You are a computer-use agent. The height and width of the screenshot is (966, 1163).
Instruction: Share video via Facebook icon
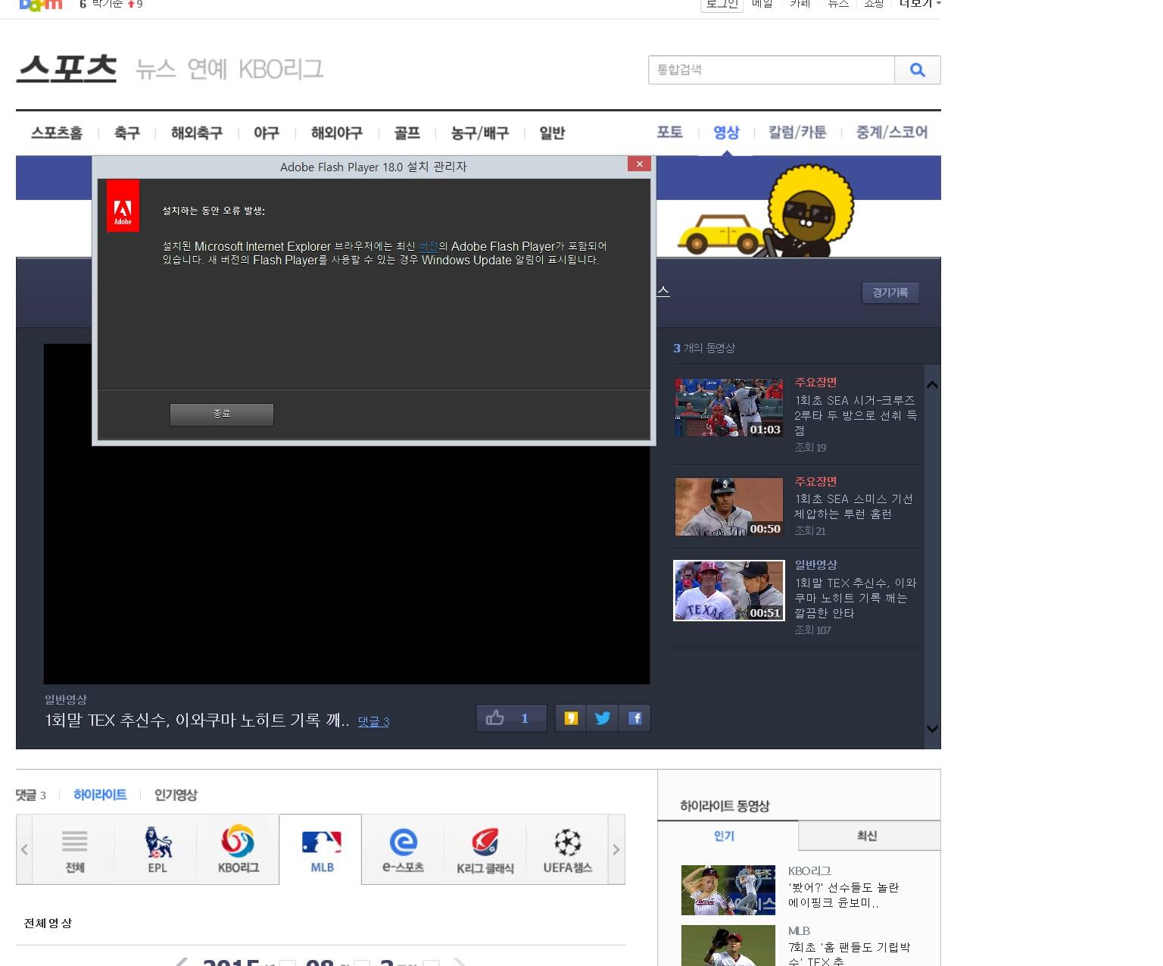(635, 718)
